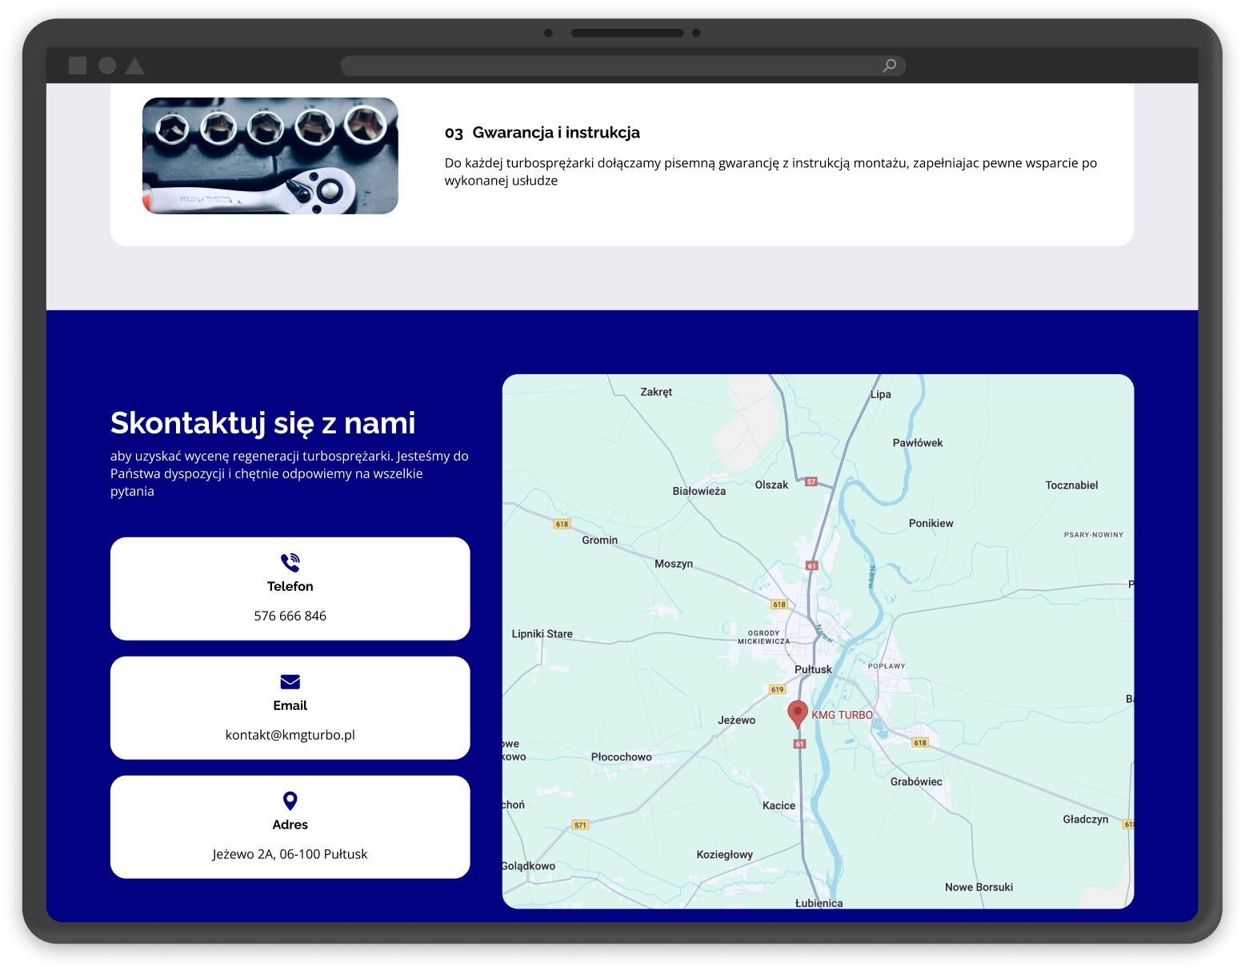
Task: Click the Pułtusk town label on map
Action: 813,669
